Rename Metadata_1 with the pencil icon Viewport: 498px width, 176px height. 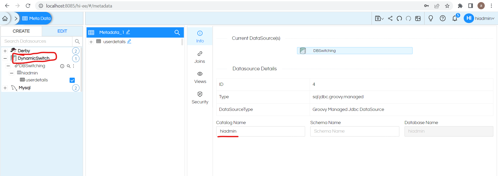[128, 32]
